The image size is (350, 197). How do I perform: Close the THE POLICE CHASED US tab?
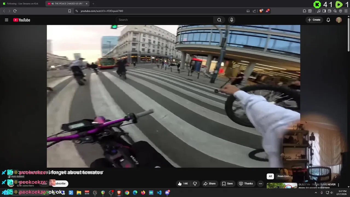point(86,4)
